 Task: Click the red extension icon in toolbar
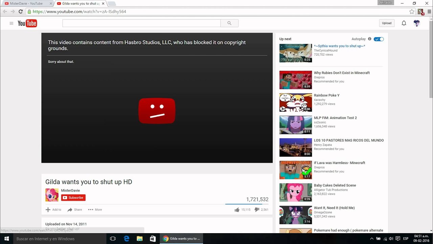[x=420, y=12]
